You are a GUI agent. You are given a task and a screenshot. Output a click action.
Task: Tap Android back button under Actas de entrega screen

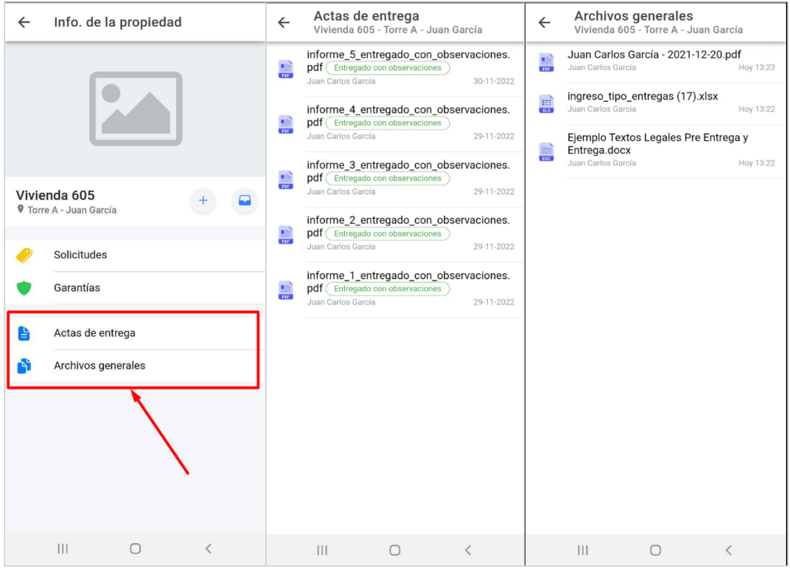click(468, 550)
